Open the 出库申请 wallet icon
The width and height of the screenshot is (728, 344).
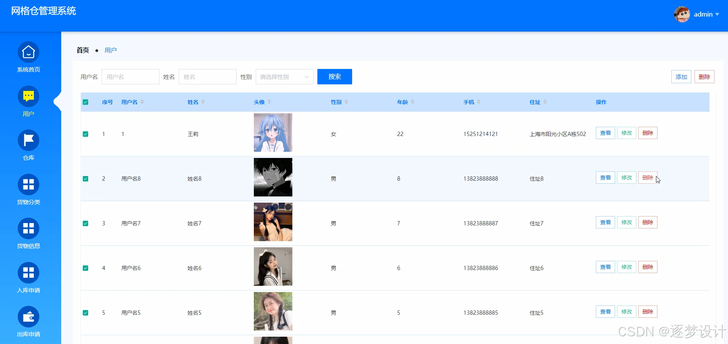[x=29, y=317]
